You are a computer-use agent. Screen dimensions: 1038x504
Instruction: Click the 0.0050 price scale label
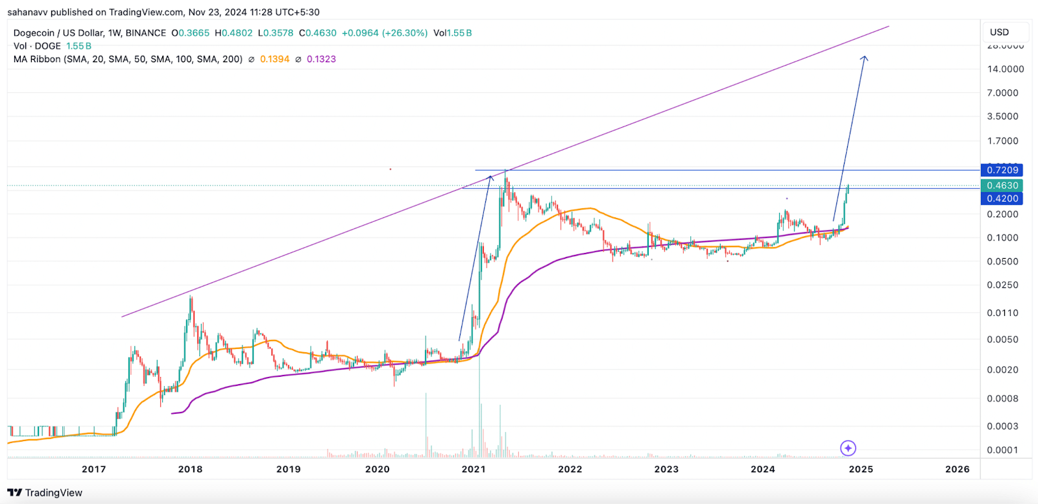pos(1003,339)
